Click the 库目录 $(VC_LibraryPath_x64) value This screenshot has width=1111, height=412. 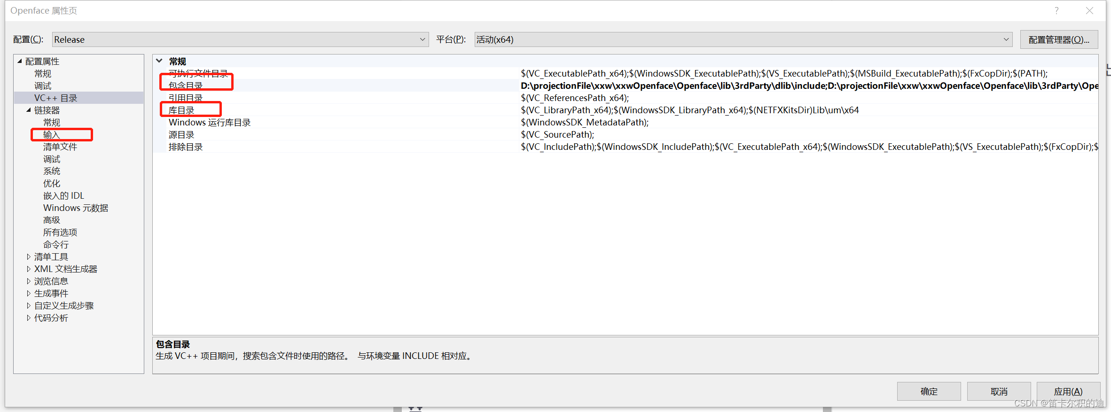tap(689, 110)
